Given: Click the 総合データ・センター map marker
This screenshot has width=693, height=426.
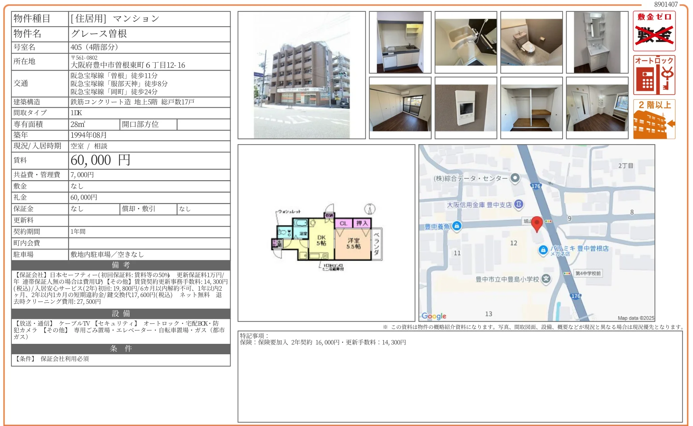Looking at the screenshot, I should pyautogui.click(x=515, y=178).
